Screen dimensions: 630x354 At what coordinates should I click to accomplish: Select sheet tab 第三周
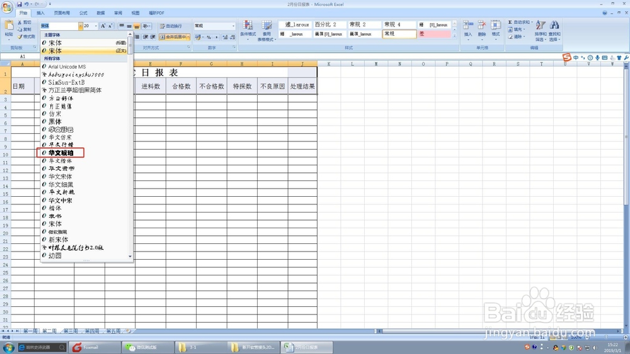(x=71, y=331)
